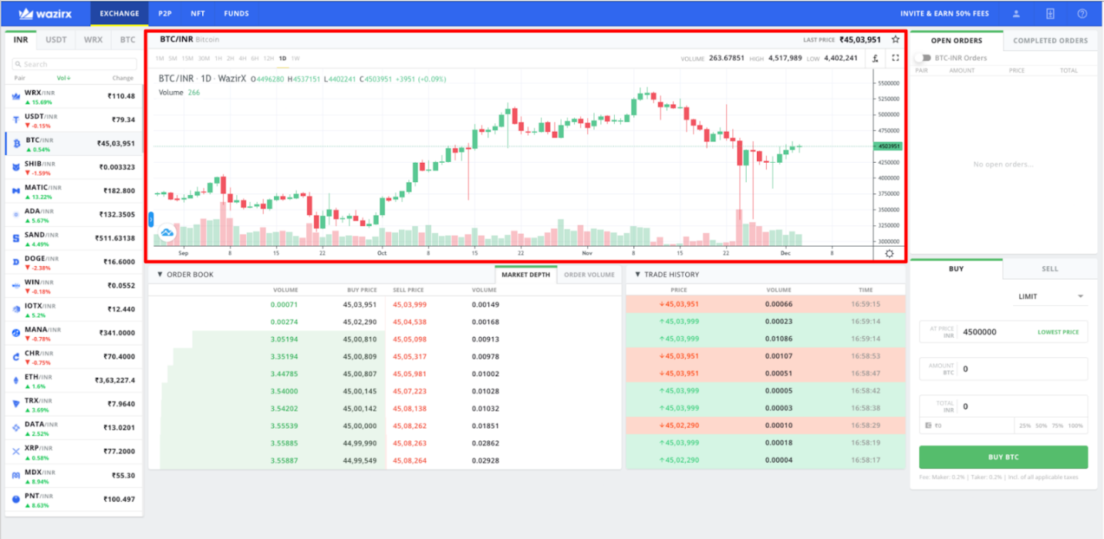
Task: Click the AT PRICE INR field
Action: point(1003,332)
